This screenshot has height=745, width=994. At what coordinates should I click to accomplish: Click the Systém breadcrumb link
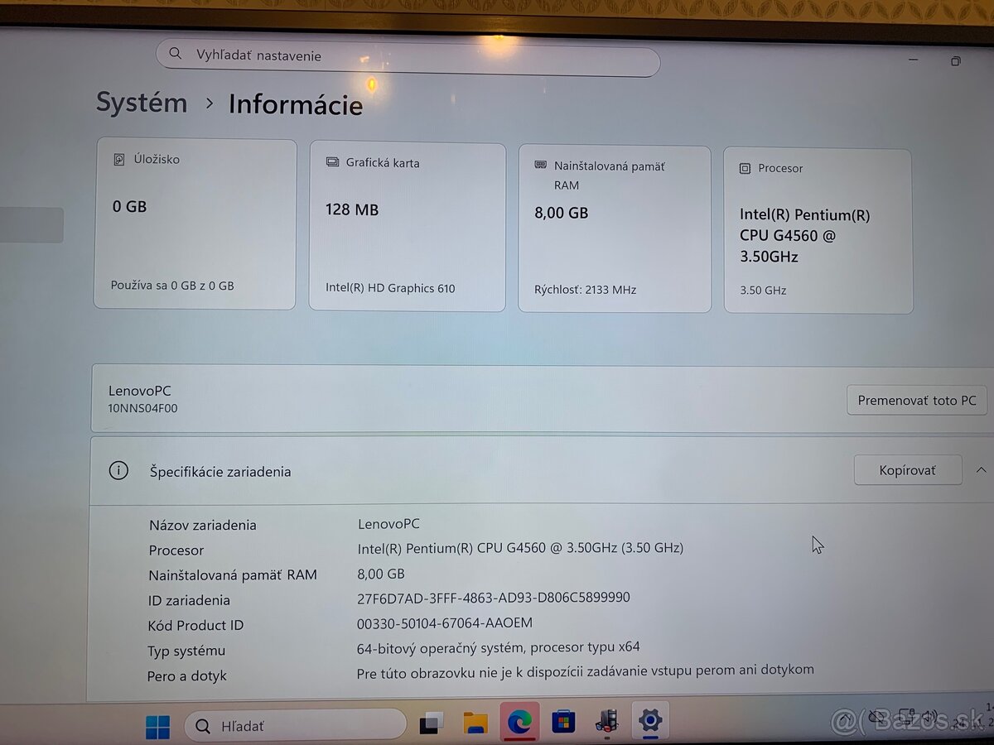point(141,103)
